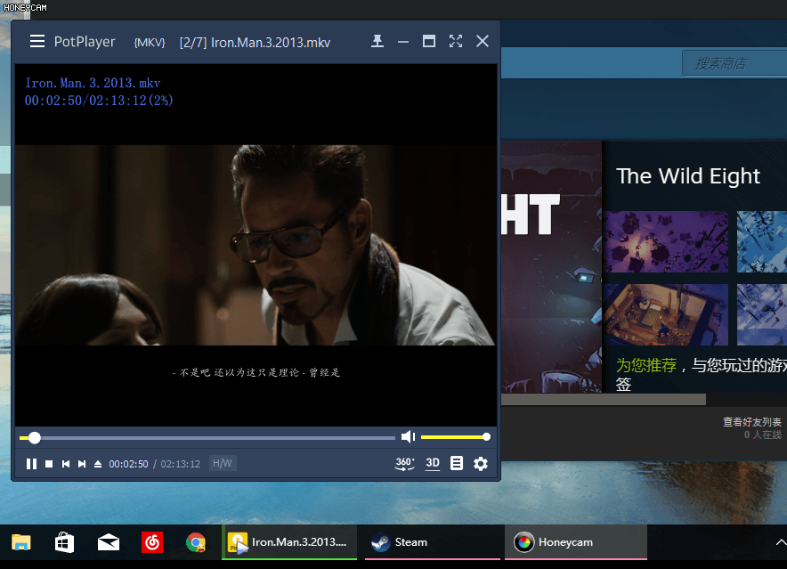Click the total duration 02:13:12

[x=180, y=464]
